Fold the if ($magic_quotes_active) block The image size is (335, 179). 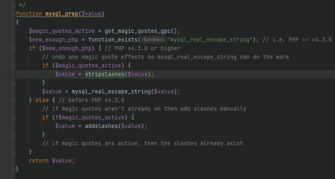[13, 66]
